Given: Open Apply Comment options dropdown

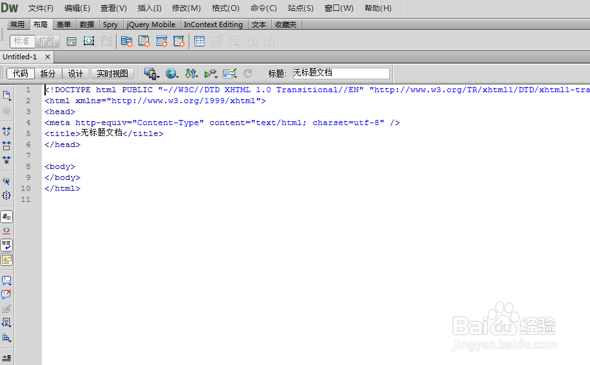Looking at the screenshot, I should 6,281.
